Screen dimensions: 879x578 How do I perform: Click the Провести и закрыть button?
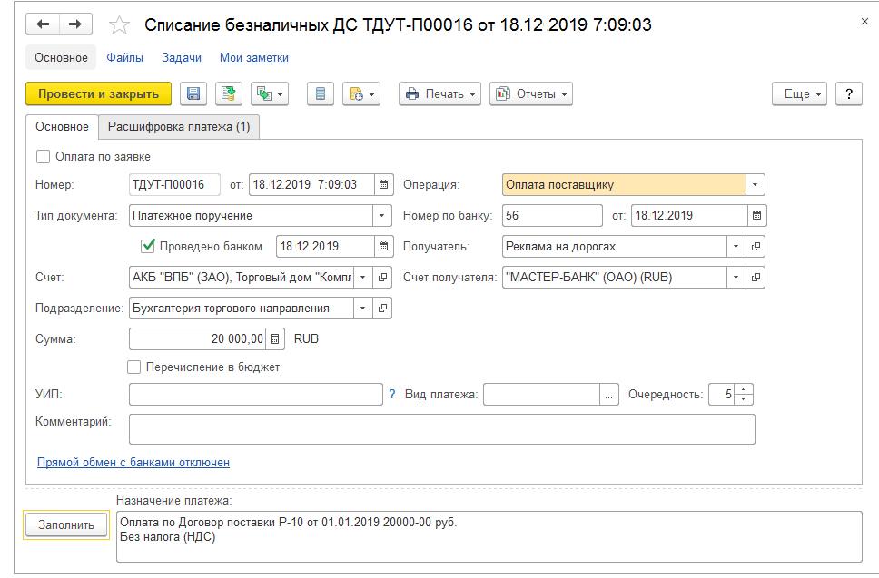coord(98,93)
